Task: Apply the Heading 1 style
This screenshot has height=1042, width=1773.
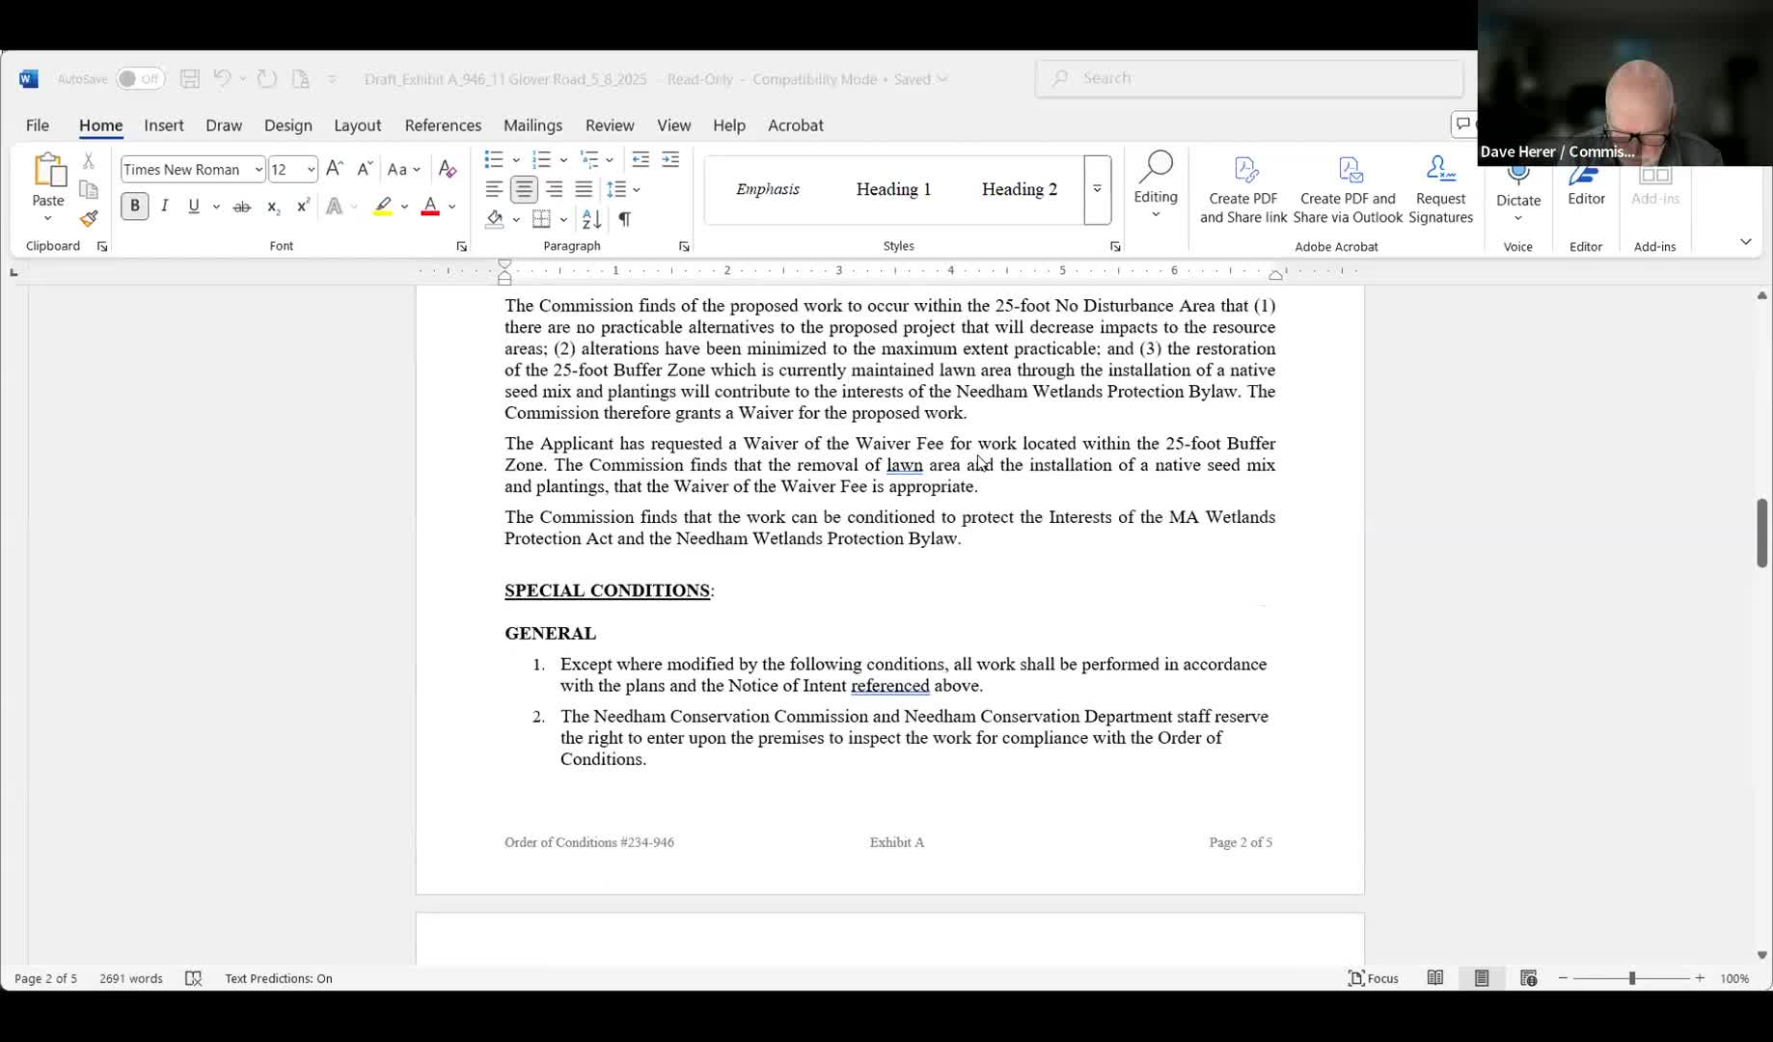Action: pos(893,189)
